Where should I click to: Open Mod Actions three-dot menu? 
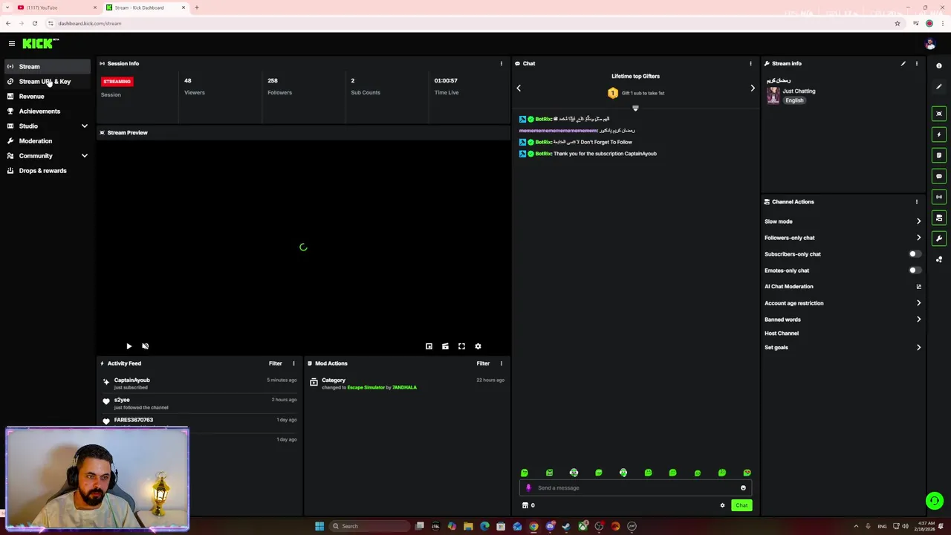pos(502,363)
